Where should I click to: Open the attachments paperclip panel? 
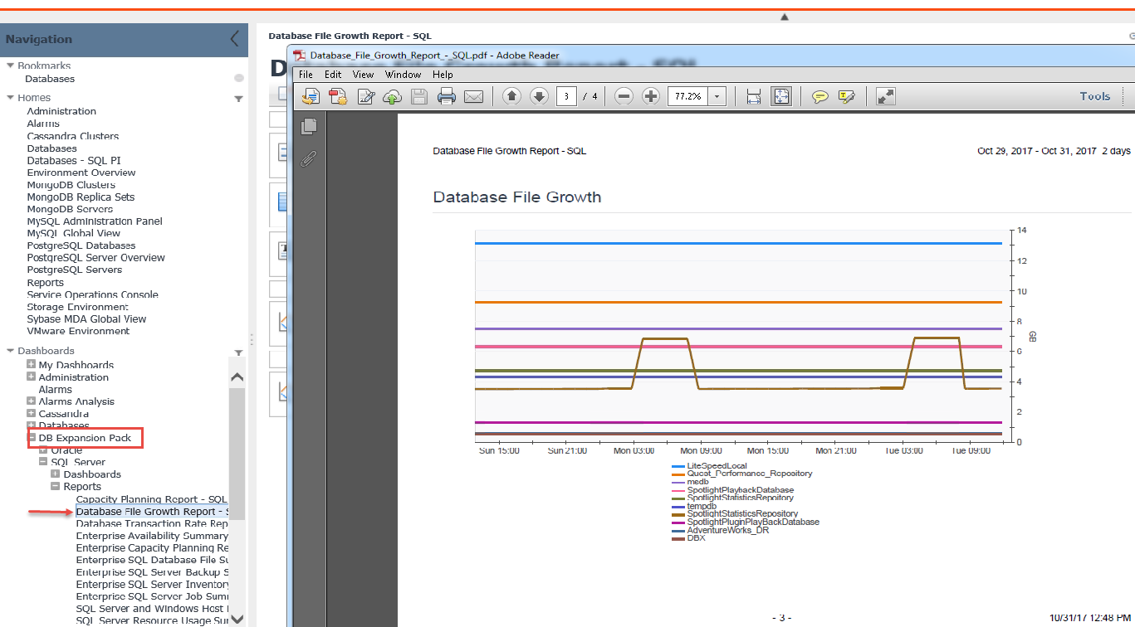coord(309,158)
